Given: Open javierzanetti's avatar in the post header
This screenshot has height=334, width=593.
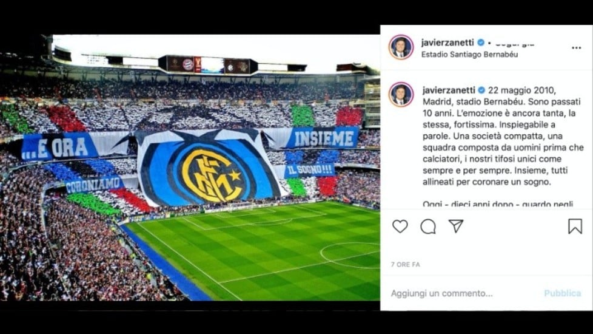Looking at the screenshot, I should [x=401, y=47].
